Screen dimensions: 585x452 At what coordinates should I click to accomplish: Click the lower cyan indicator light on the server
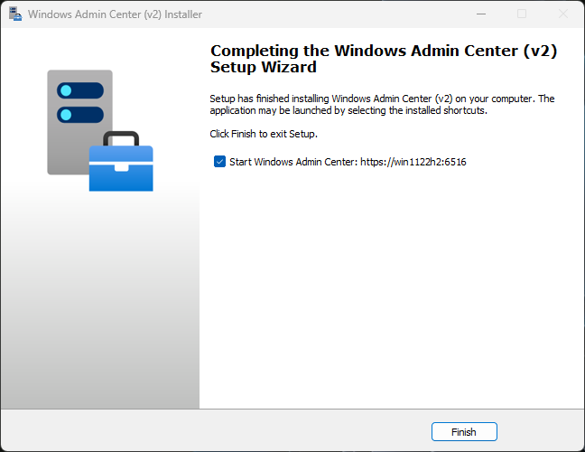[x=65, y=115]
